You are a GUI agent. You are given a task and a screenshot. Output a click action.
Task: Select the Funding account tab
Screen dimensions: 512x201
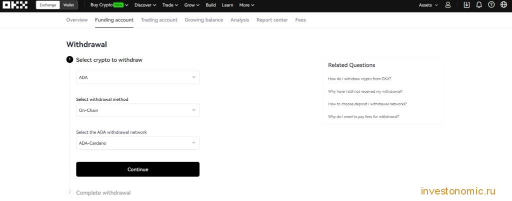[114, 20]
